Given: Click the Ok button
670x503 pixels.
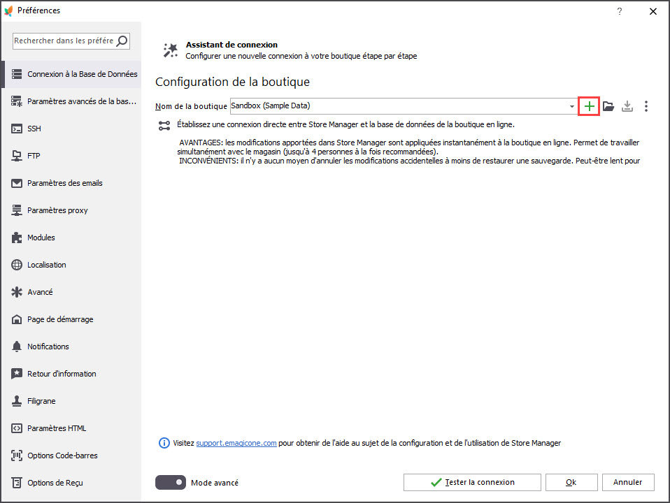Looking at the screenshot, I should (x=571, y=483).
